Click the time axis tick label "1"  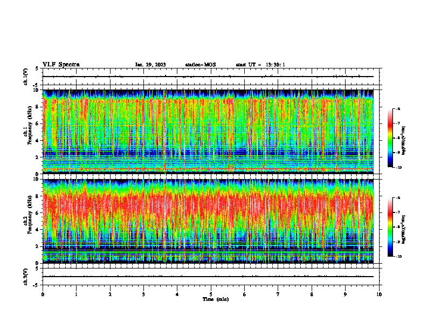coord(77,294)
